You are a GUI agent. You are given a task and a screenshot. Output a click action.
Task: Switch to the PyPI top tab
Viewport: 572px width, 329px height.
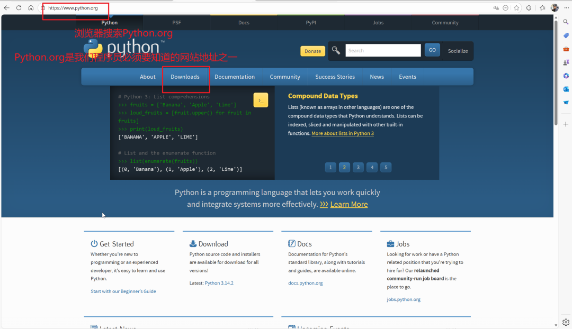coord(311,23)
